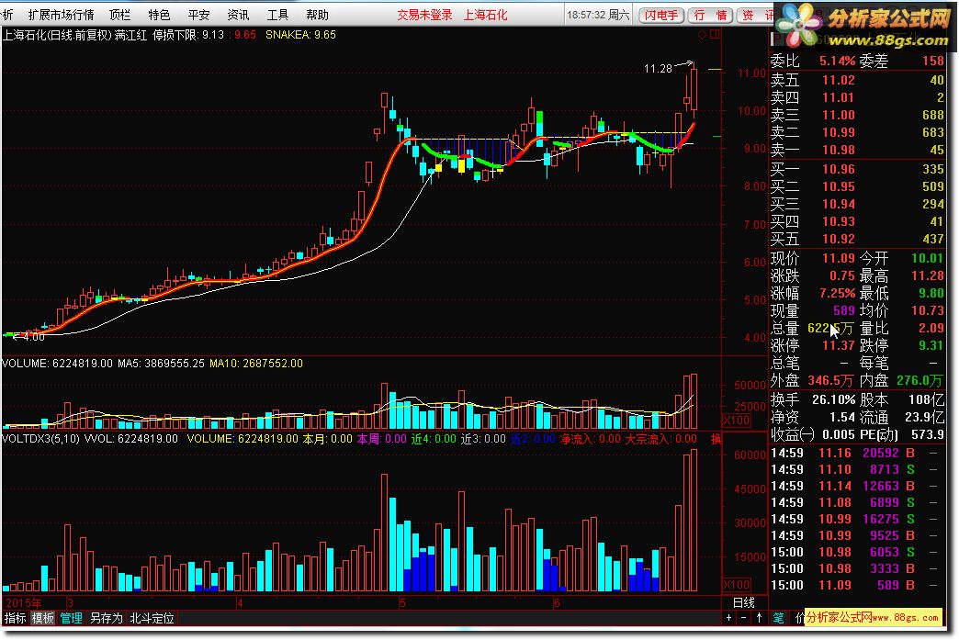The width and height of the screenshot is (959, 640).
Task: Open the 帮助 menu
Action: coord(318,15)
